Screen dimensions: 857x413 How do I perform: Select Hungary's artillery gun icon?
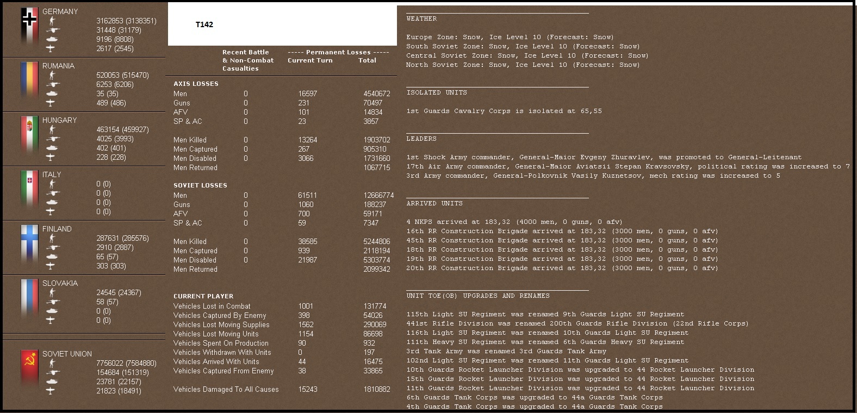tap(52, 139)
